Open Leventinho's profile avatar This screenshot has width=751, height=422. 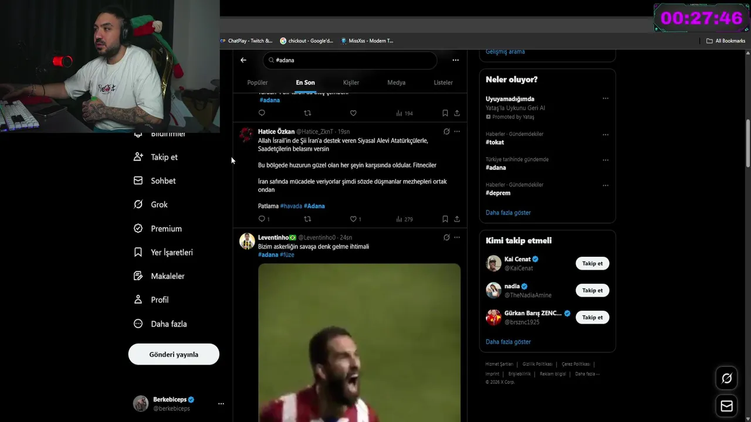click(247, 241)
